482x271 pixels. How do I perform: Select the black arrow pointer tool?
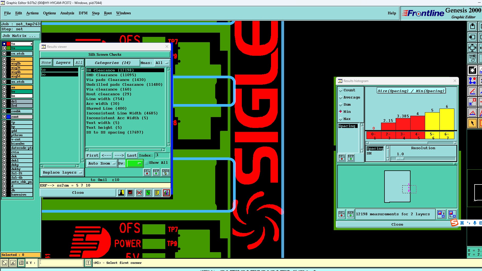pyautogui.click(x=472, y=123)
